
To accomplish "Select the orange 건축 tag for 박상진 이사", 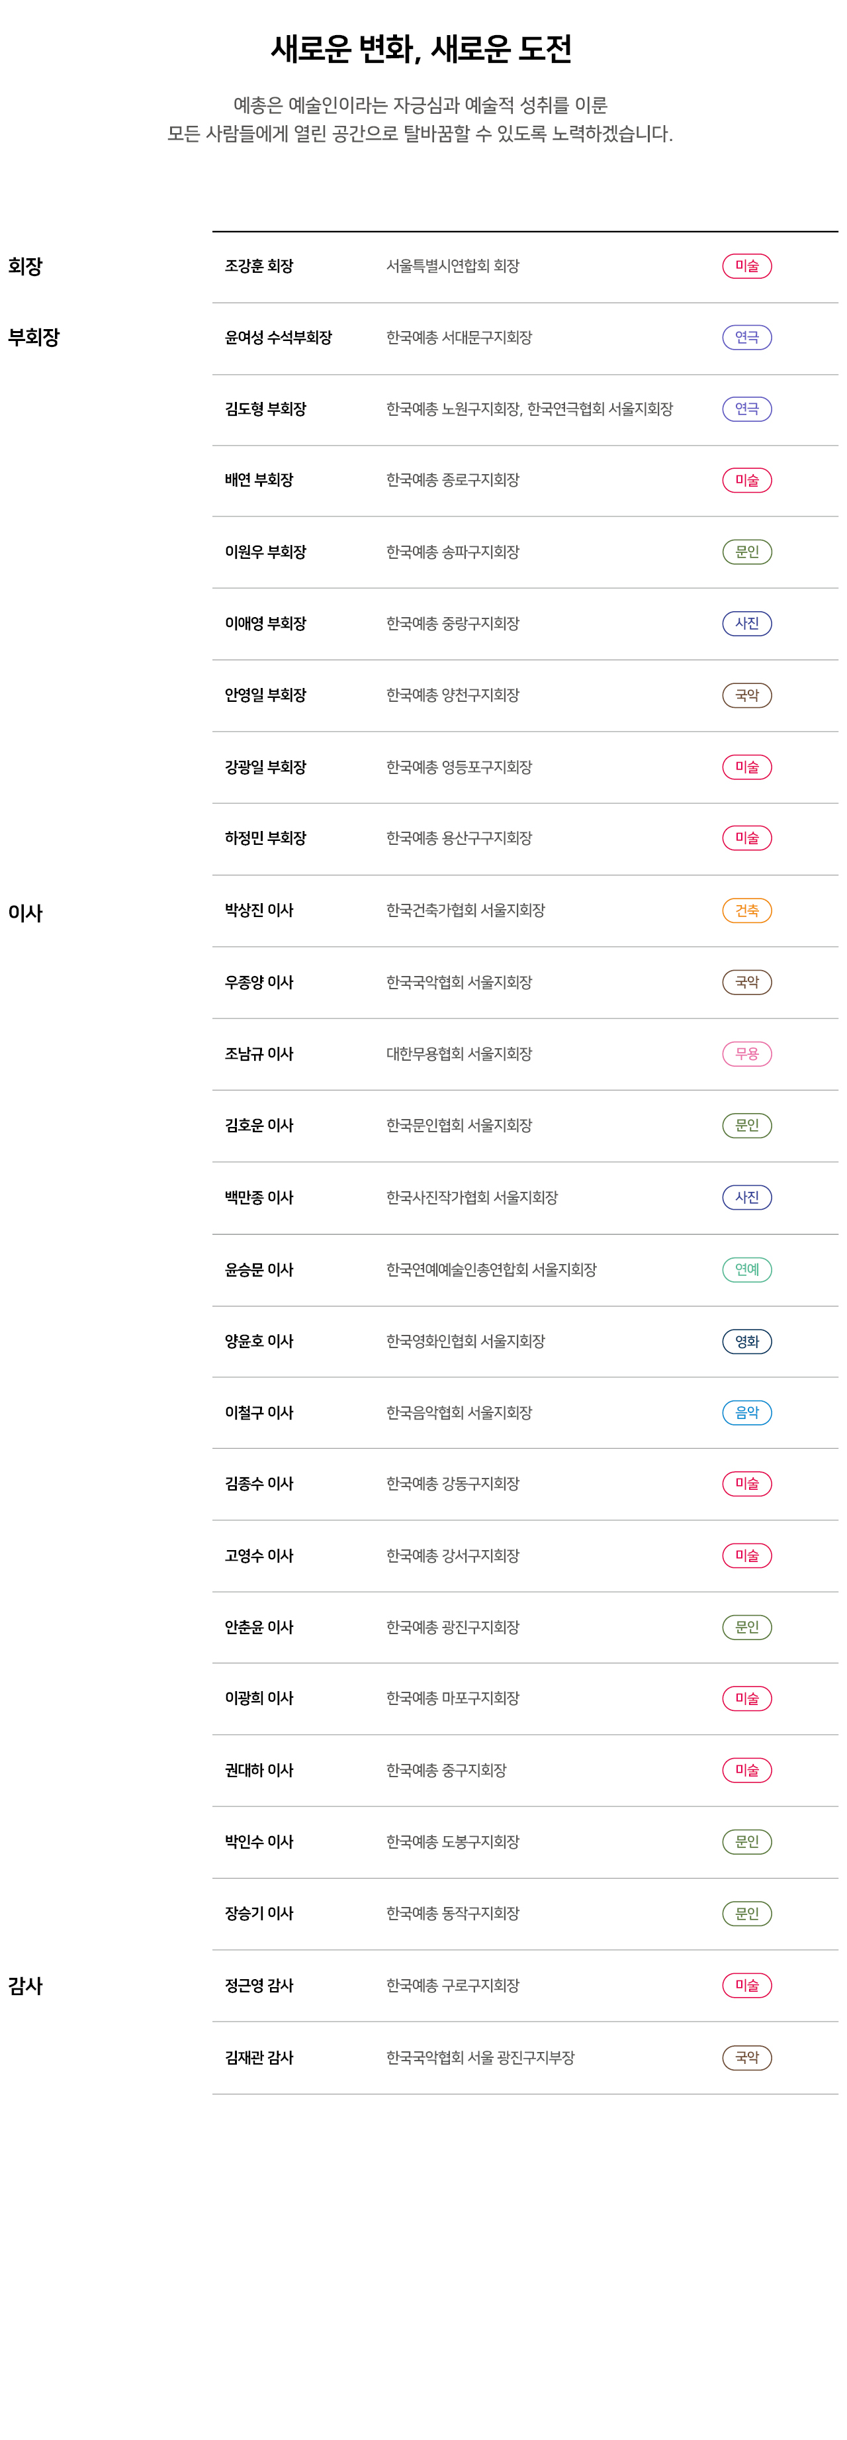I will 746,910.
